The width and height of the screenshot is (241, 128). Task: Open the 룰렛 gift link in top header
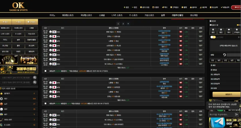(184, 7)
